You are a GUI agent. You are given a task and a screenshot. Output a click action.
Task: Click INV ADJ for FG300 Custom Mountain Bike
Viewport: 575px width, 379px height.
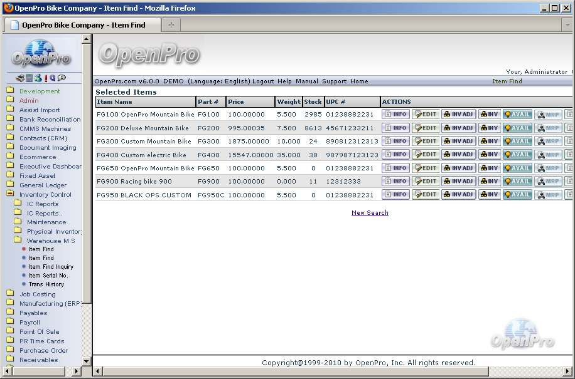pyautogui.click(x=458, y=142)
